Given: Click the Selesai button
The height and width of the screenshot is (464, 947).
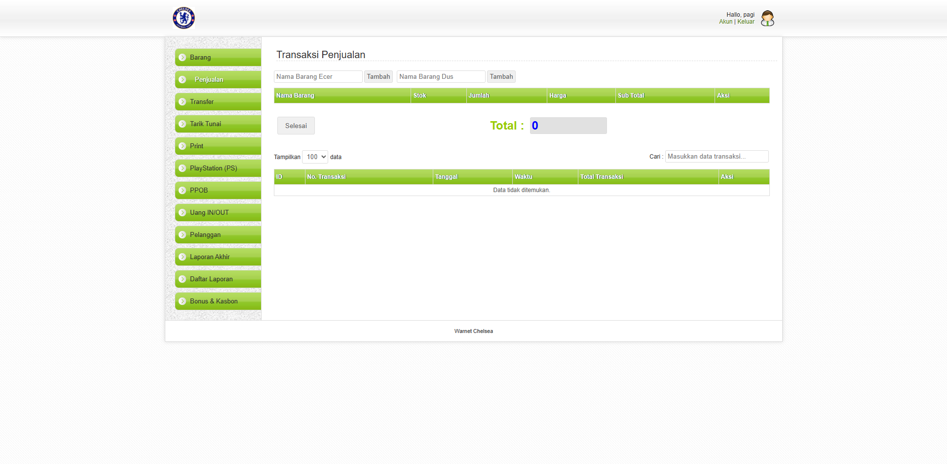Looking at the screenshot, I should (296, 126).
